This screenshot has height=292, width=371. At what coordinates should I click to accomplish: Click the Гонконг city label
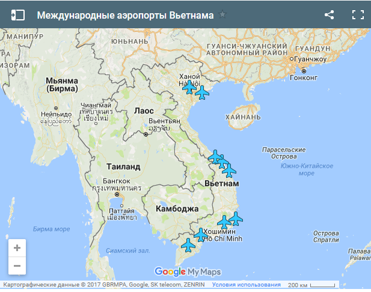(304, 78)
